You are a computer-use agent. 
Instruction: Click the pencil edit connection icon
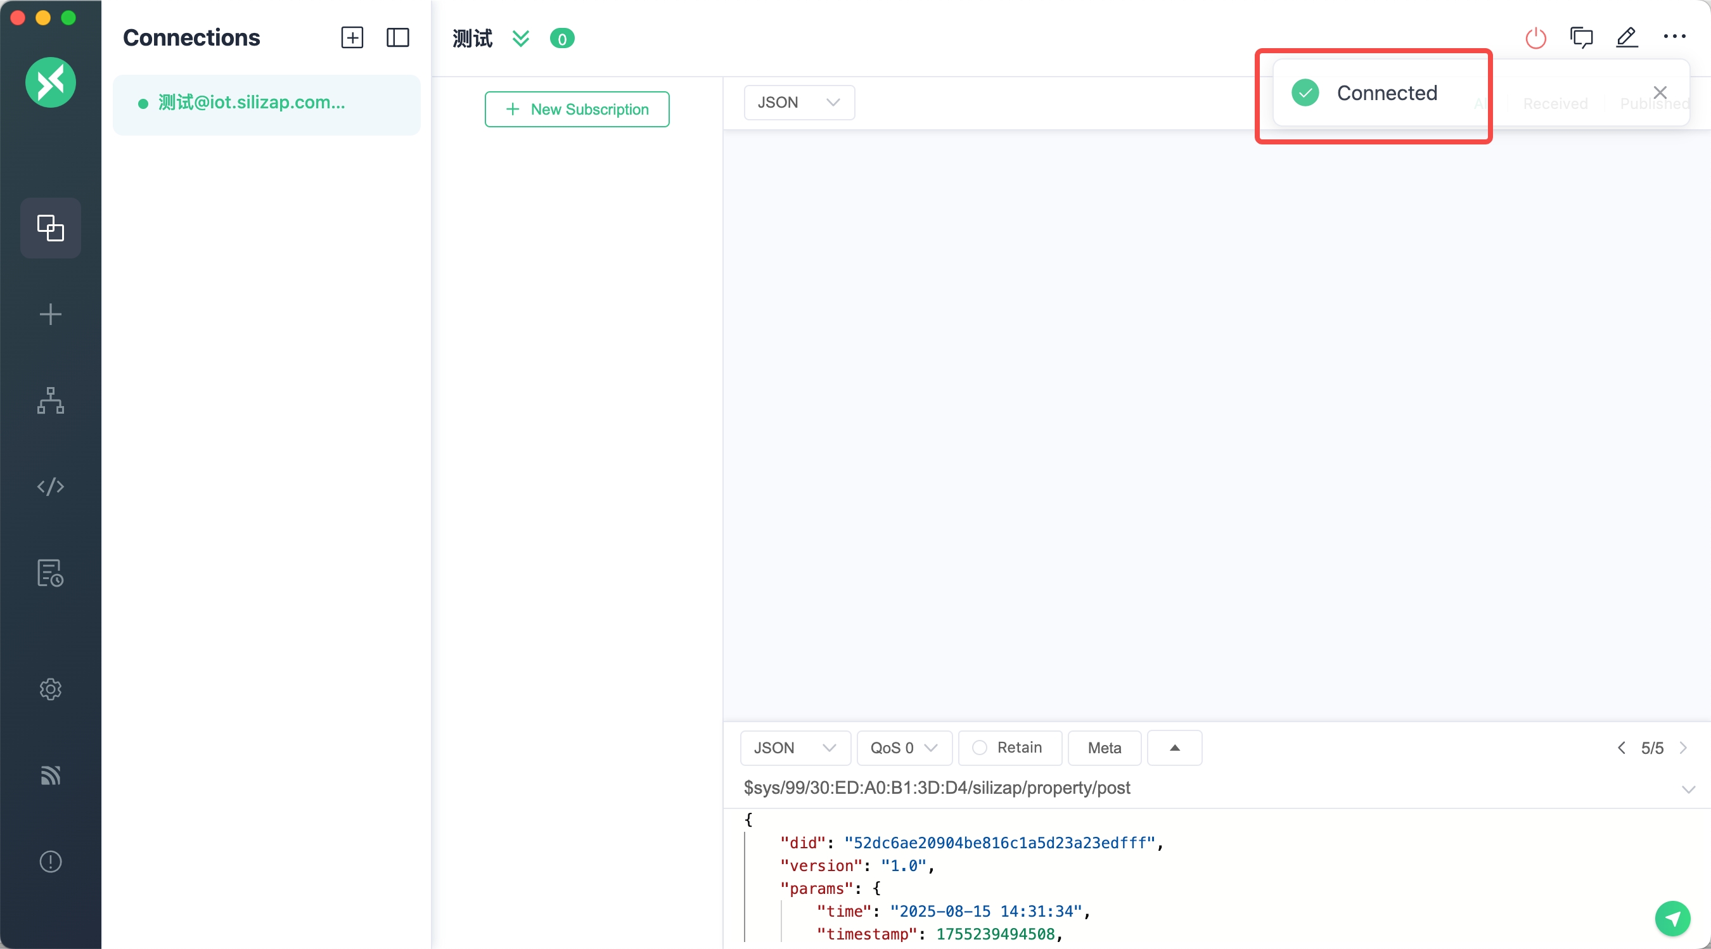click(x=1627, y=38)
